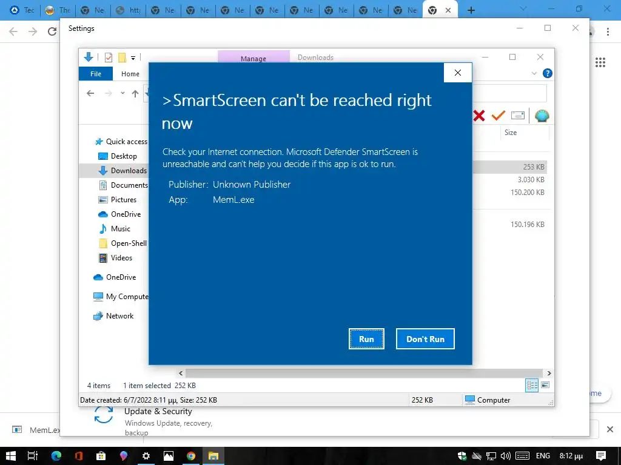Click Properties icon in quick access toolbar
621x465 pixels.
pos(109,58)
